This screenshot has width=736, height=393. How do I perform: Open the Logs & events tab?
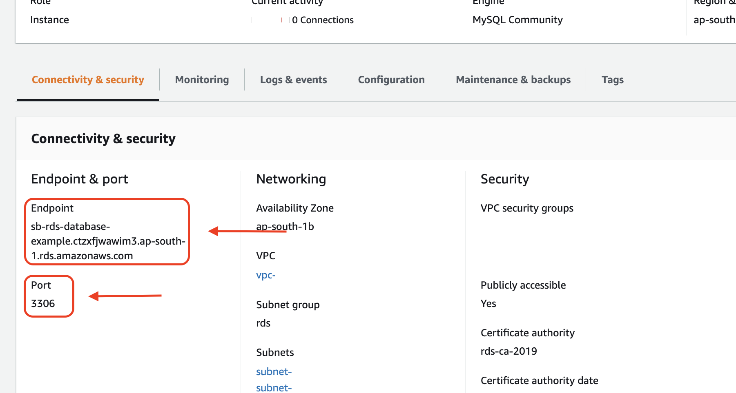pos(293,80)
